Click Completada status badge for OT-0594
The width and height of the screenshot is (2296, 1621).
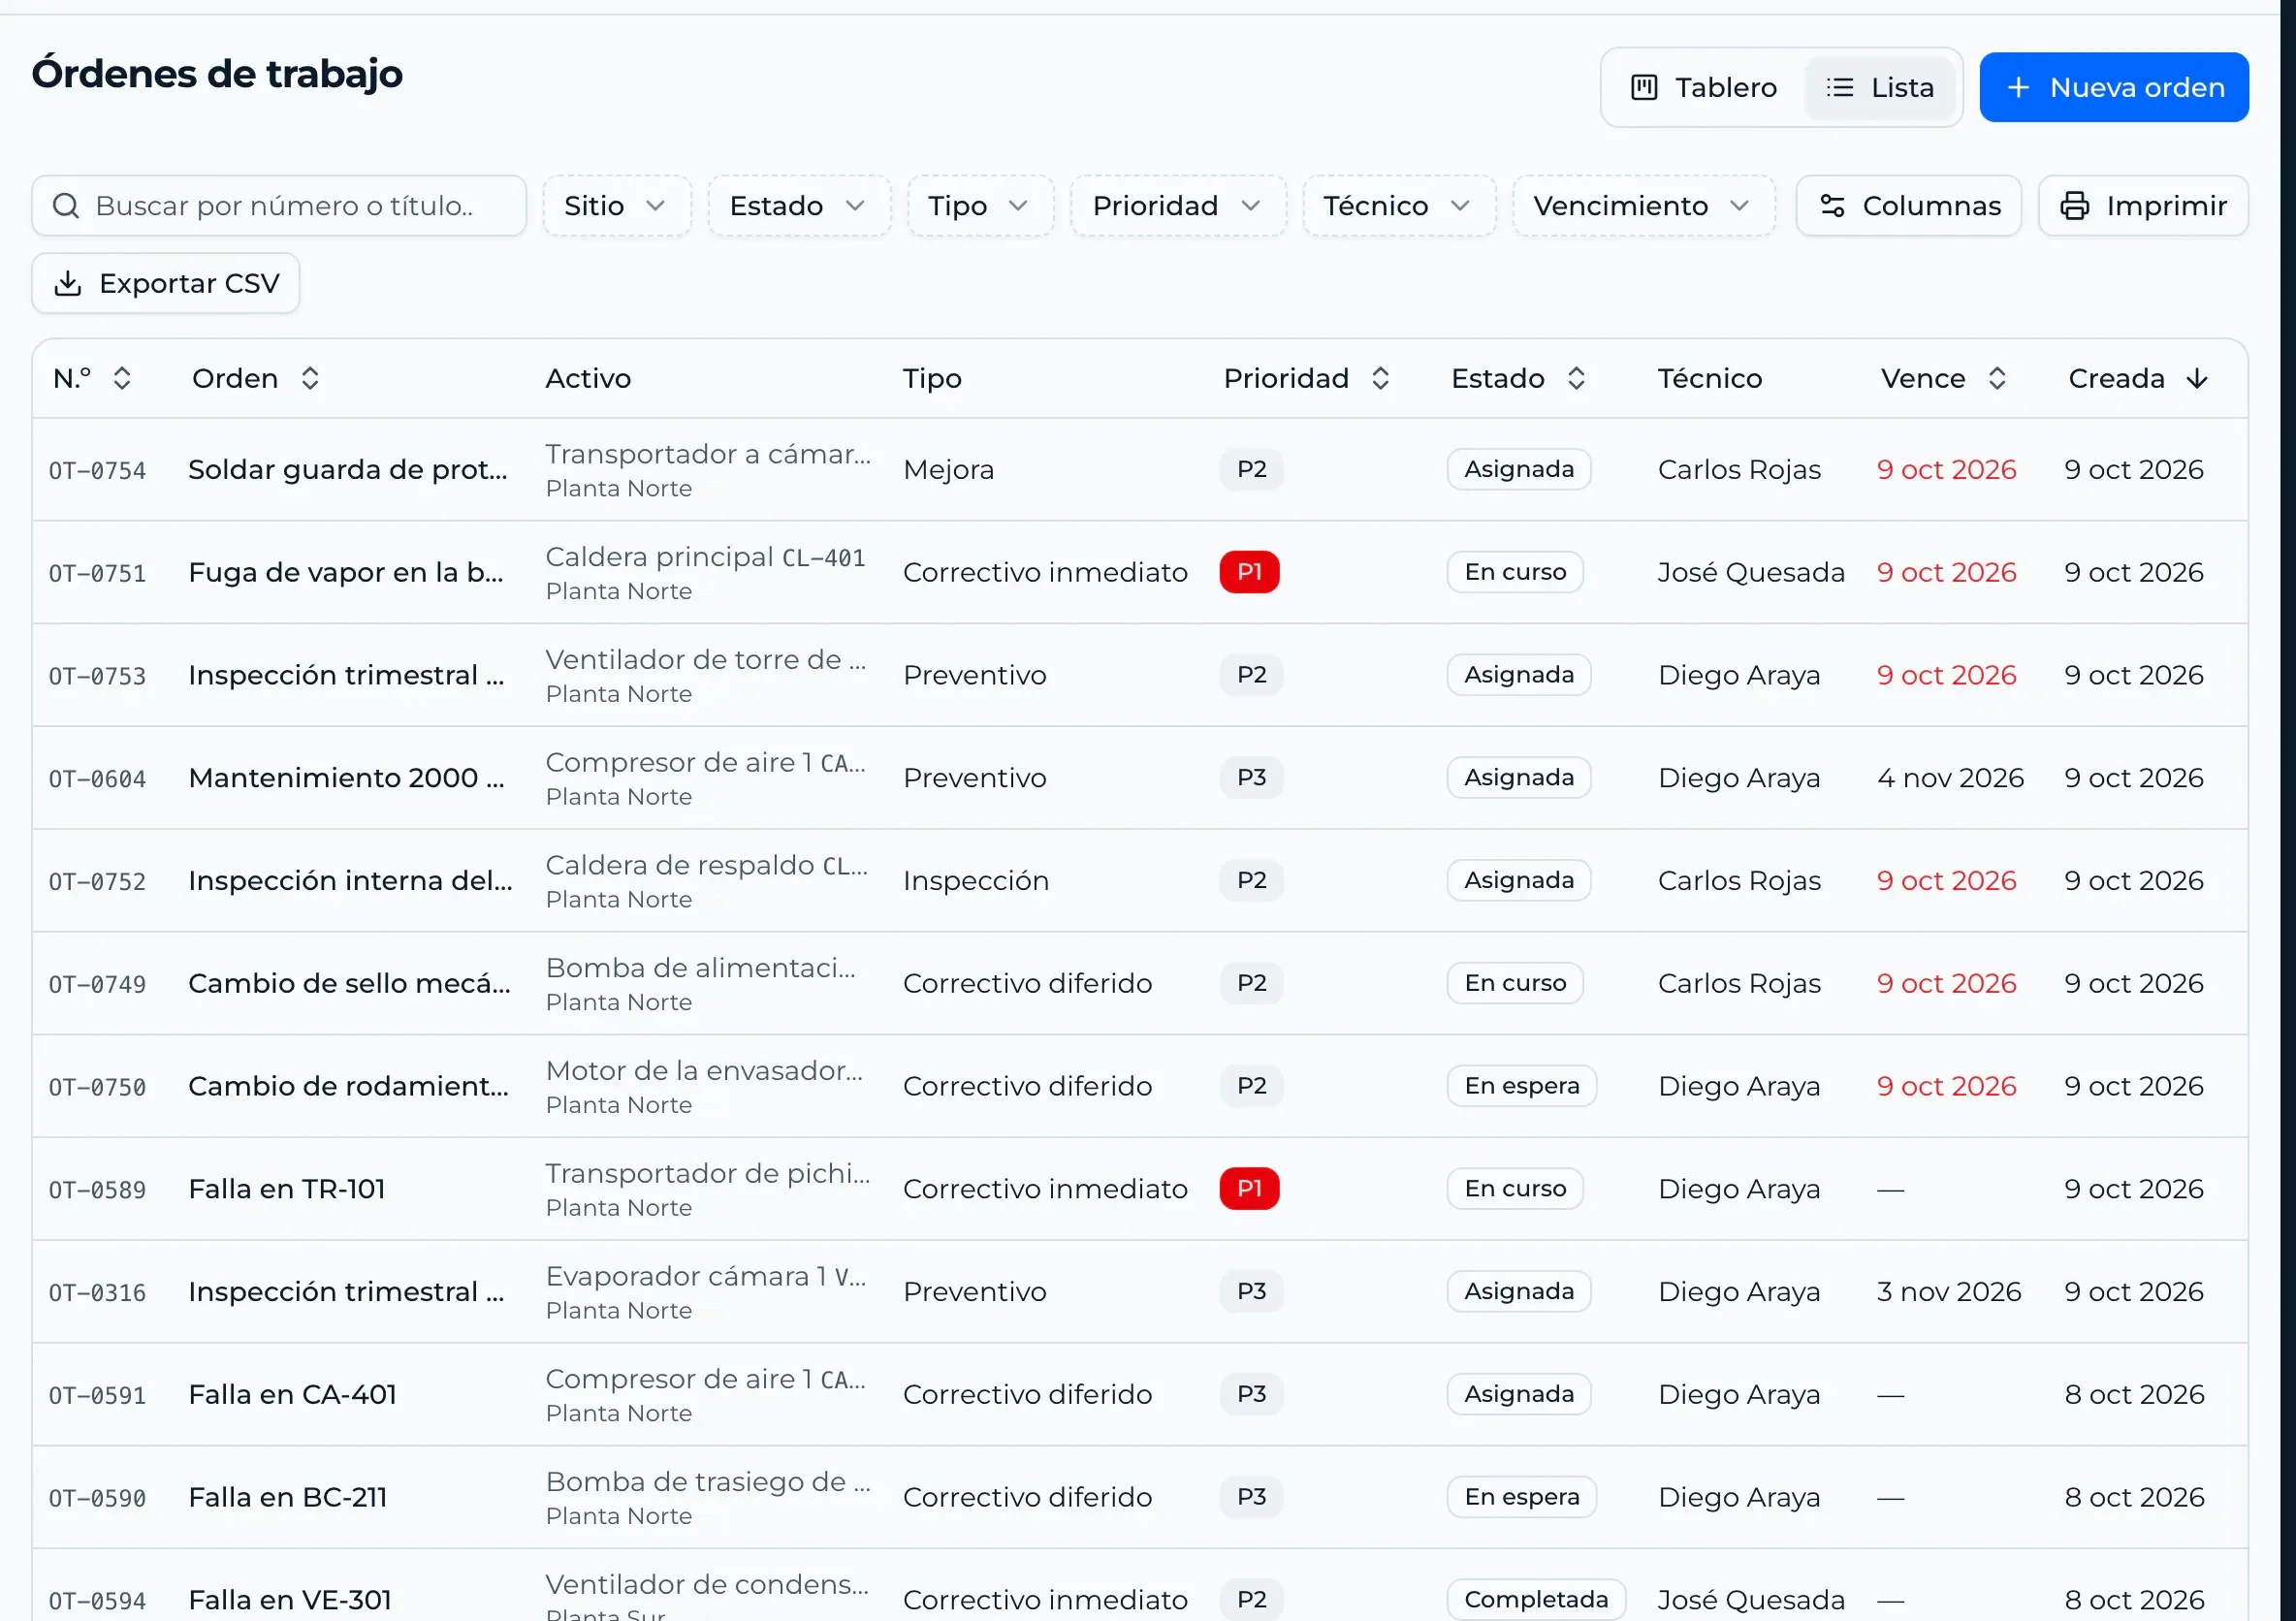click(x=1536, y=1600)
